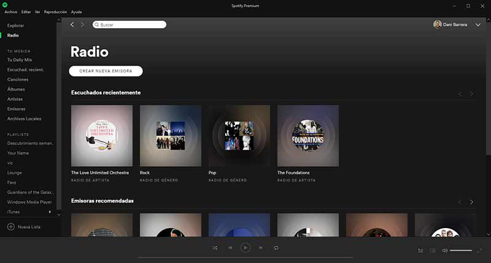Skip to previous track
Image resolution: width=491 pixels, height=263 pixels.
point(230,248)
